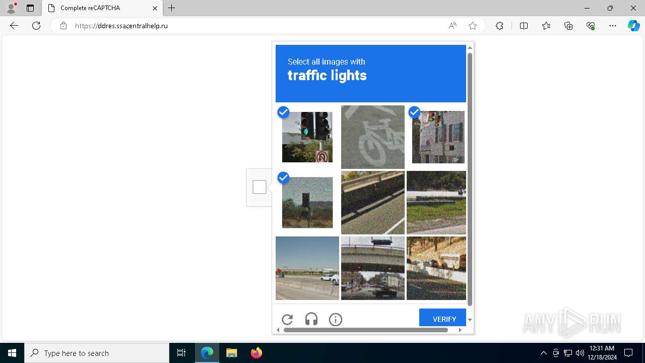
Task: Launch Firefox from taskbar
Action: (x=256, y=353)
